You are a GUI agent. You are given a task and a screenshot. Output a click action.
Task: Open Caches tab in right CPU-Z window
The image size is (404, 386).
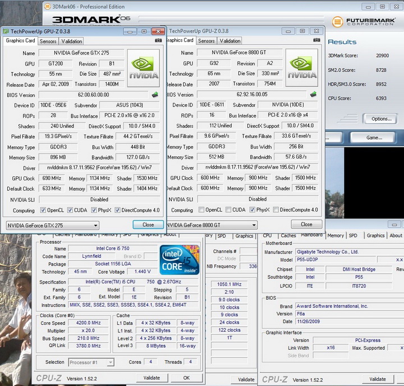click(288, 235)
